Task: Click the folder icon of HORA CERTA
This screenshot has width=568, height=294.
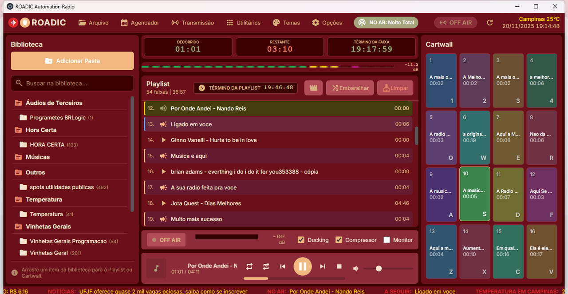Action: click(24, 145)
